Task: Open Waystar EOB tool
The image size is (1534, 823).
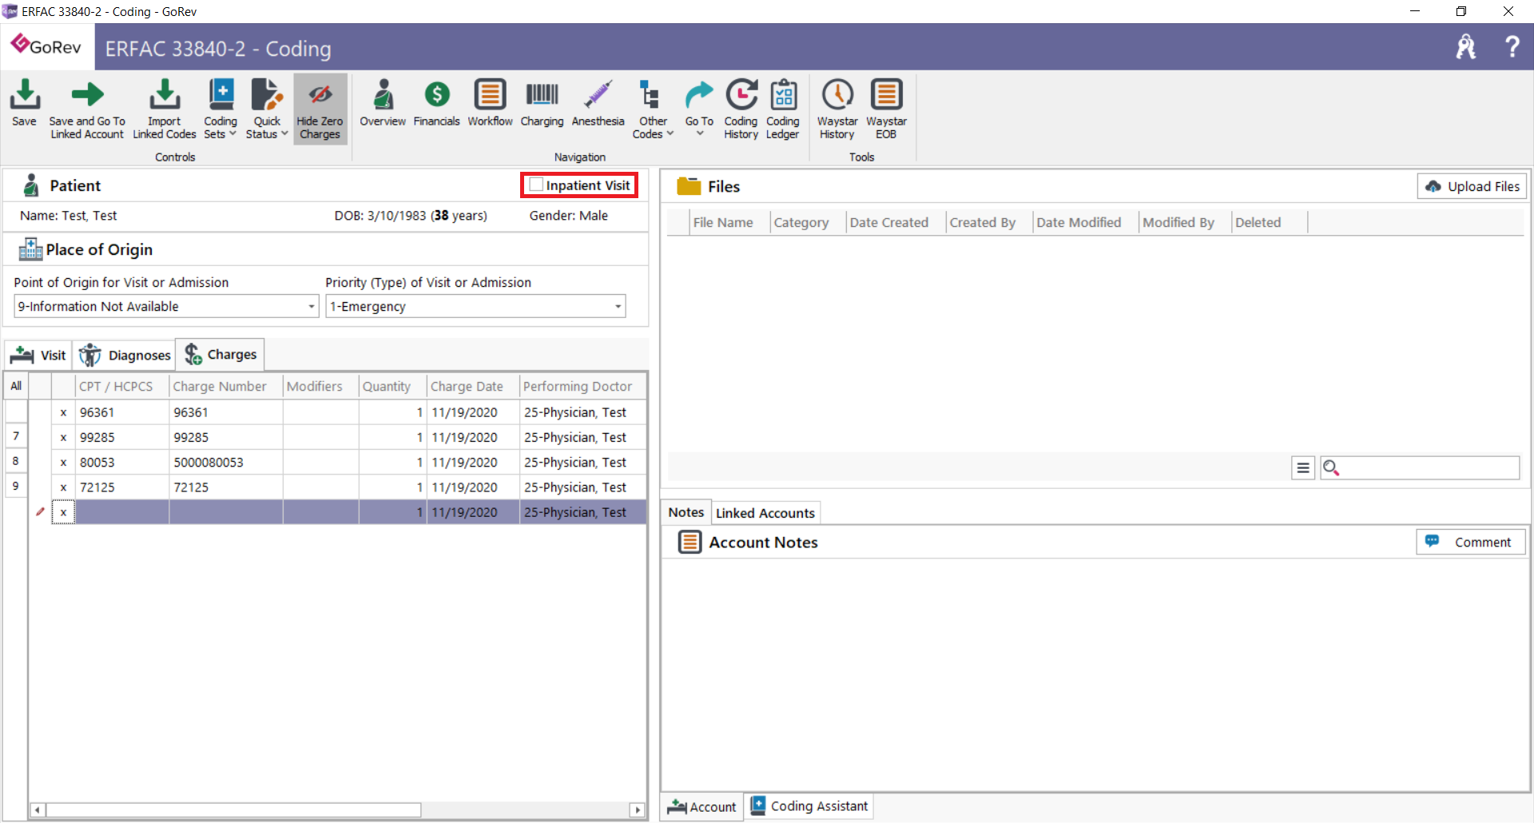Action: tap(886, 109)
